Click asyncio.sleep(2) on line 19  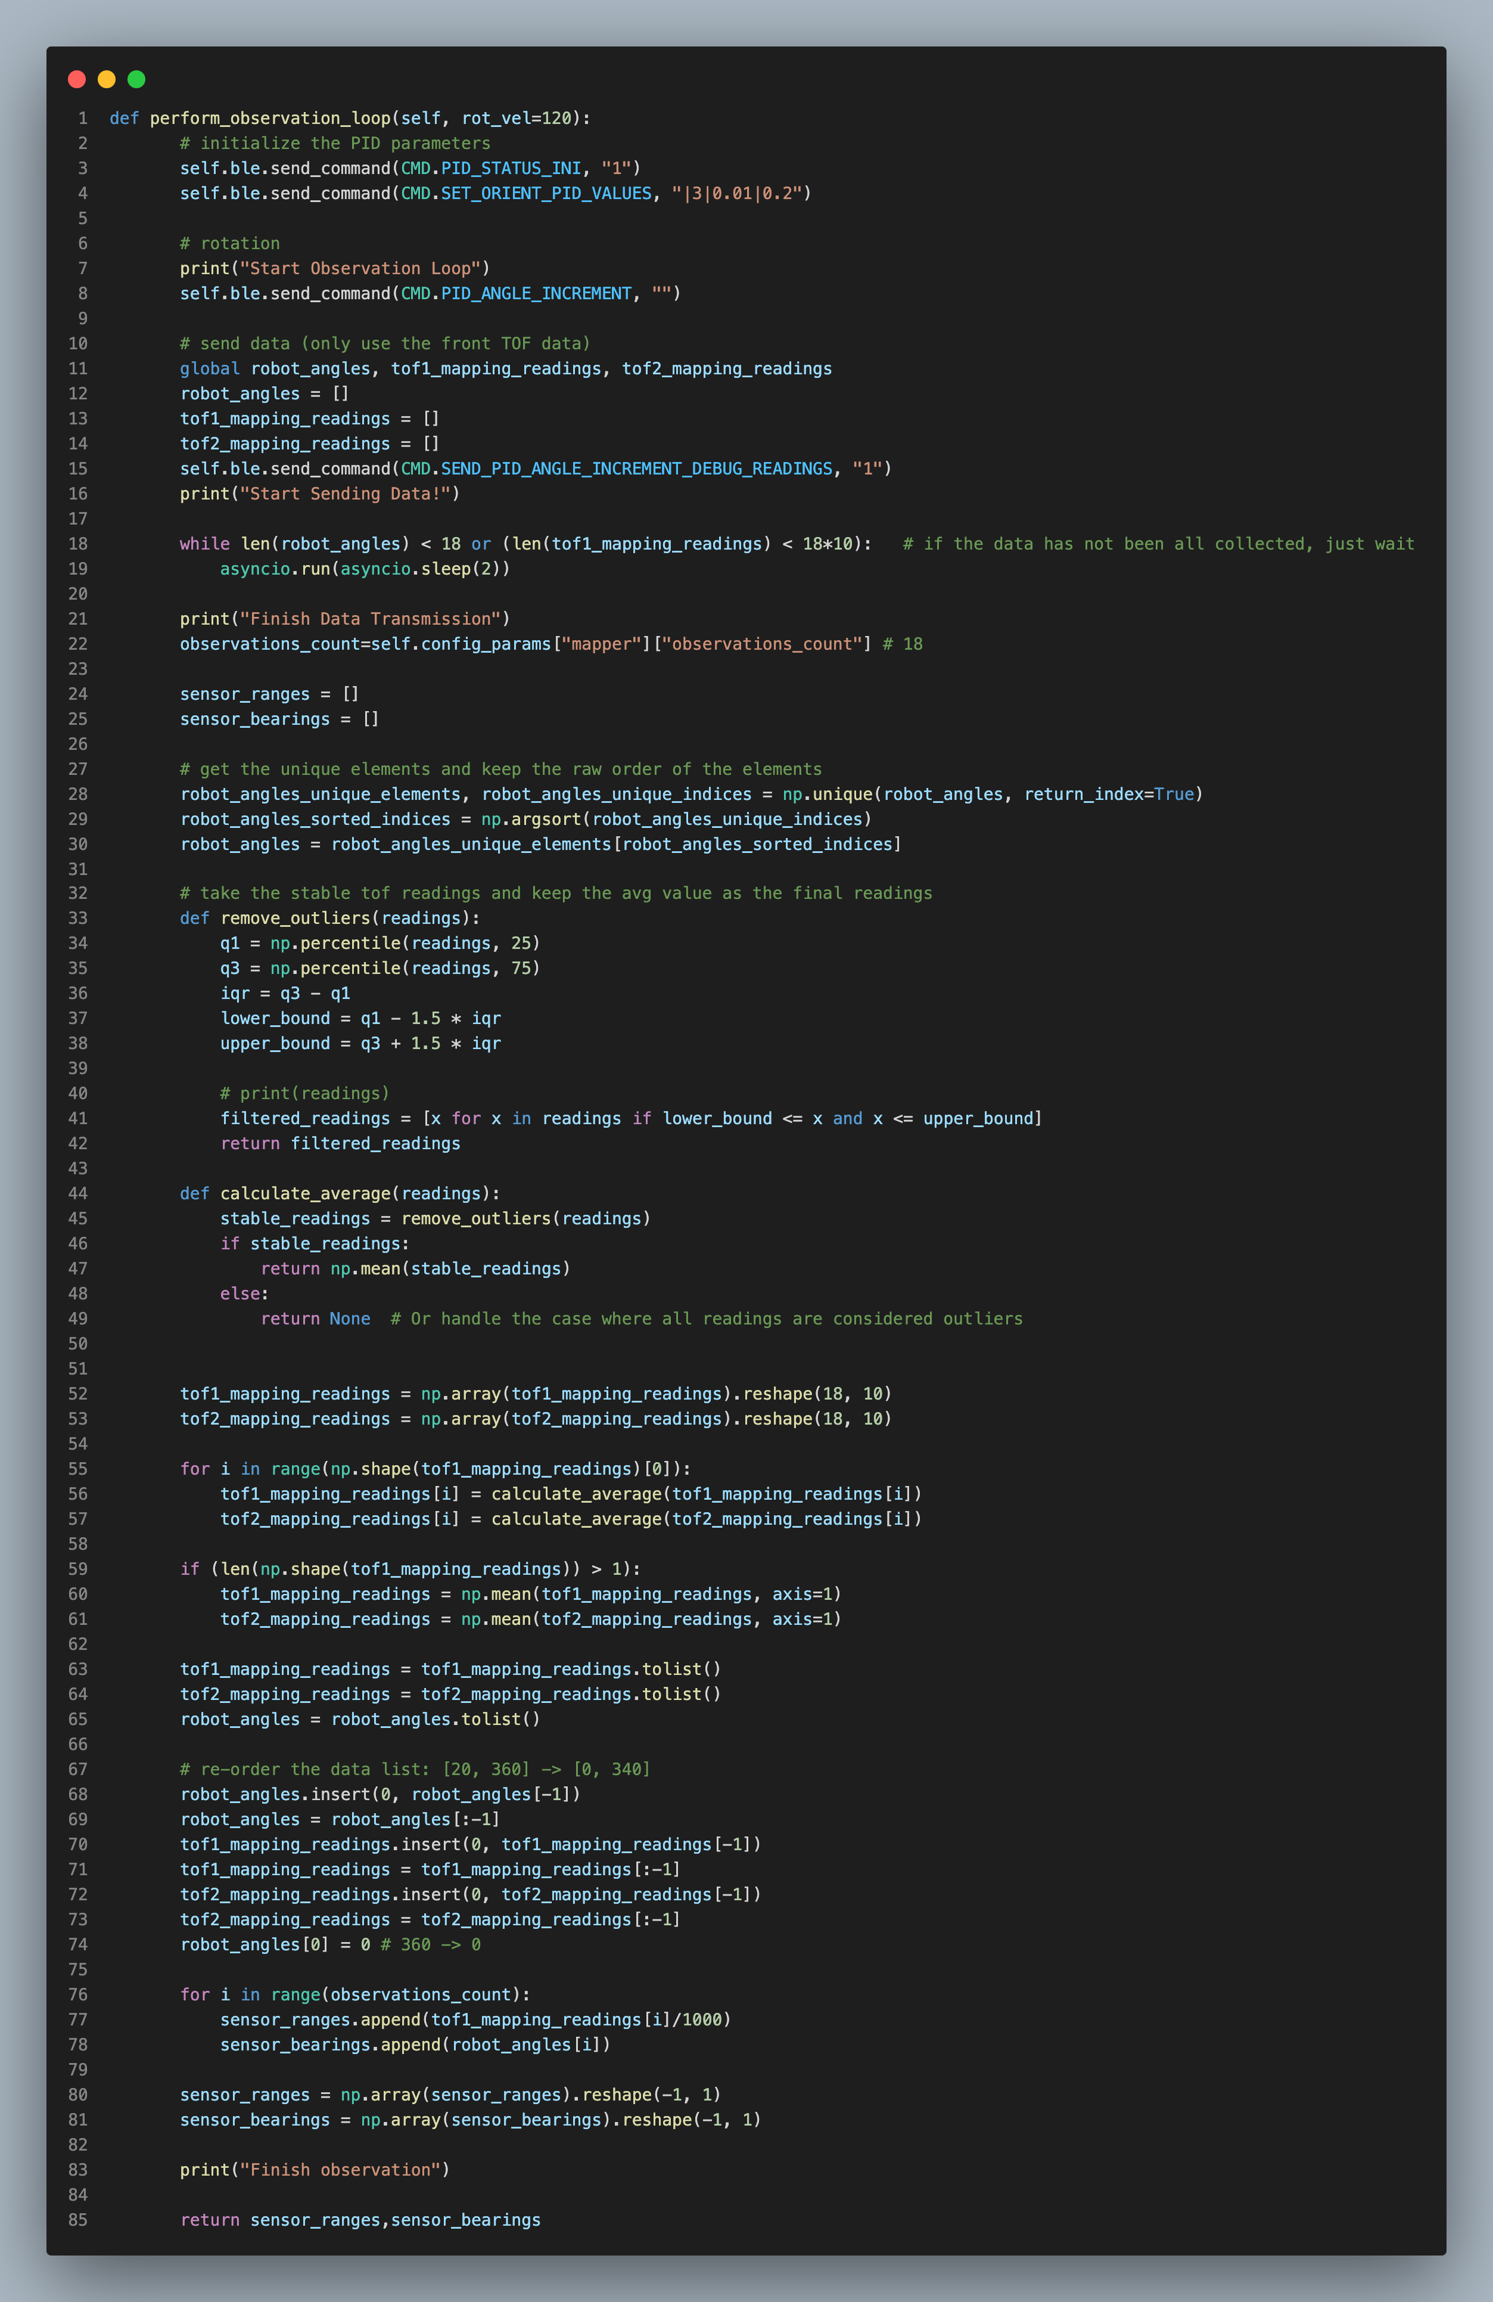(x=421, y=569)
